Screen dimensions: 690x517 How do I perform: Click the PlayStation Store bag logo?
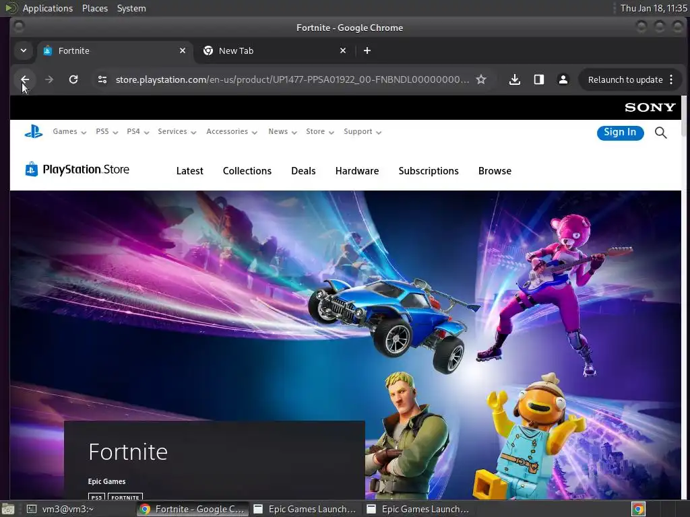(x=32, y=169)
